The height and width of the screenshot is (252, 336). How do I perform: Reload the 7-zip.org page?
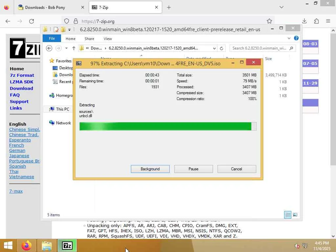click(x=31, y=21)
